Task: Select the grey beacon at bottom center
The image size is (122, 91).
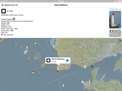Action: point(64,85)
